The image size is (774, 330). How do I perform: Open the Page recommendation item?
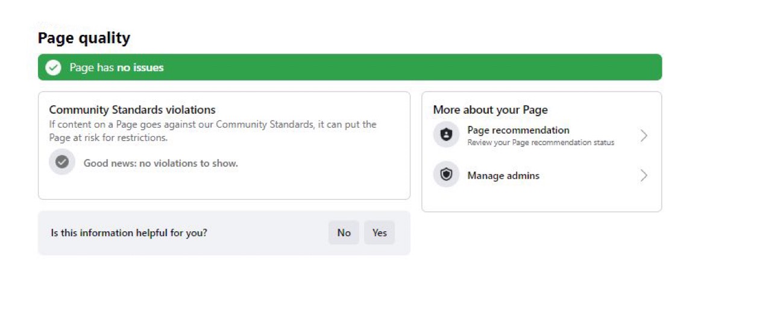541,135
